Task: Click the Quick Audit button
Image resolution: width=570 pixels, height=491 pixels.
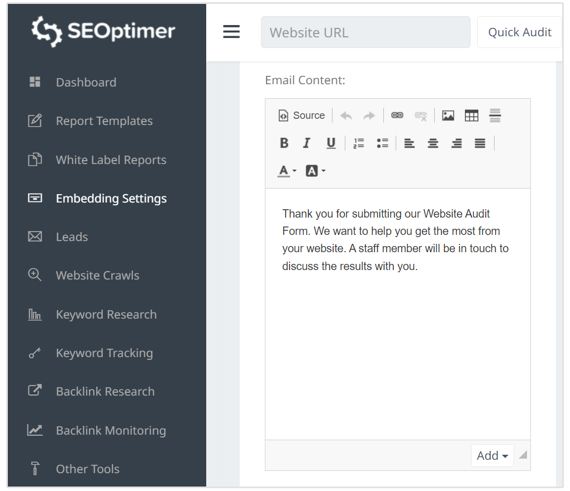Action: (x=519, y=32)
